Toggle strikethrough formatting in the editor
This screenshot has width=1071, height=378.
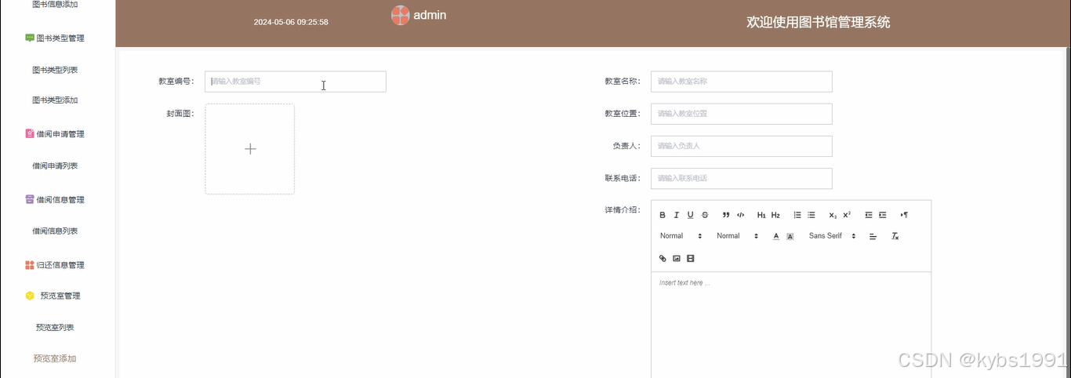(705, 215)
